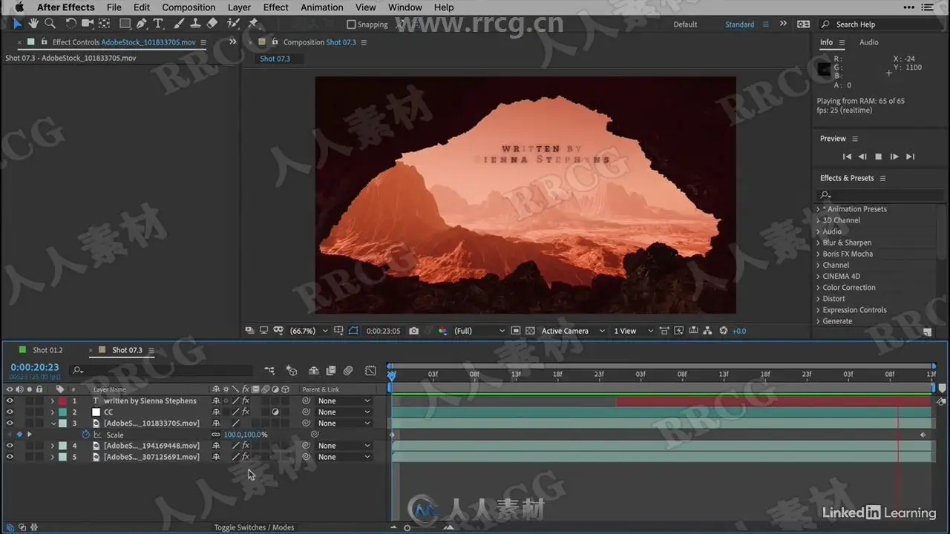Select the Clone Stamp tool

[x=195, y=24]
